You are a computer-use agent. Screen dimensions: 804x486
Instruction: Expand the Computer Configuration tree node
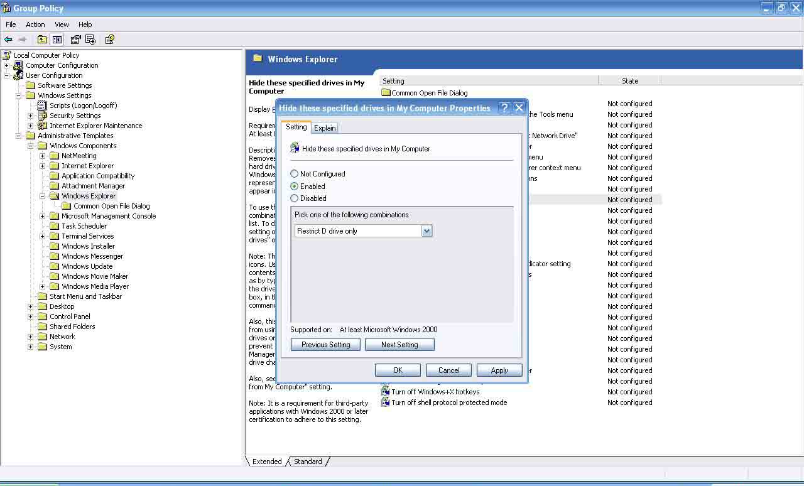[x=7, y=65]
